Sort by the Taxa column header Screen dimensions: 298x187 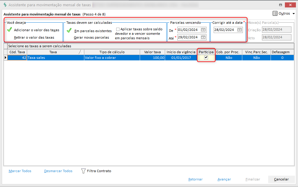[53, 52]
